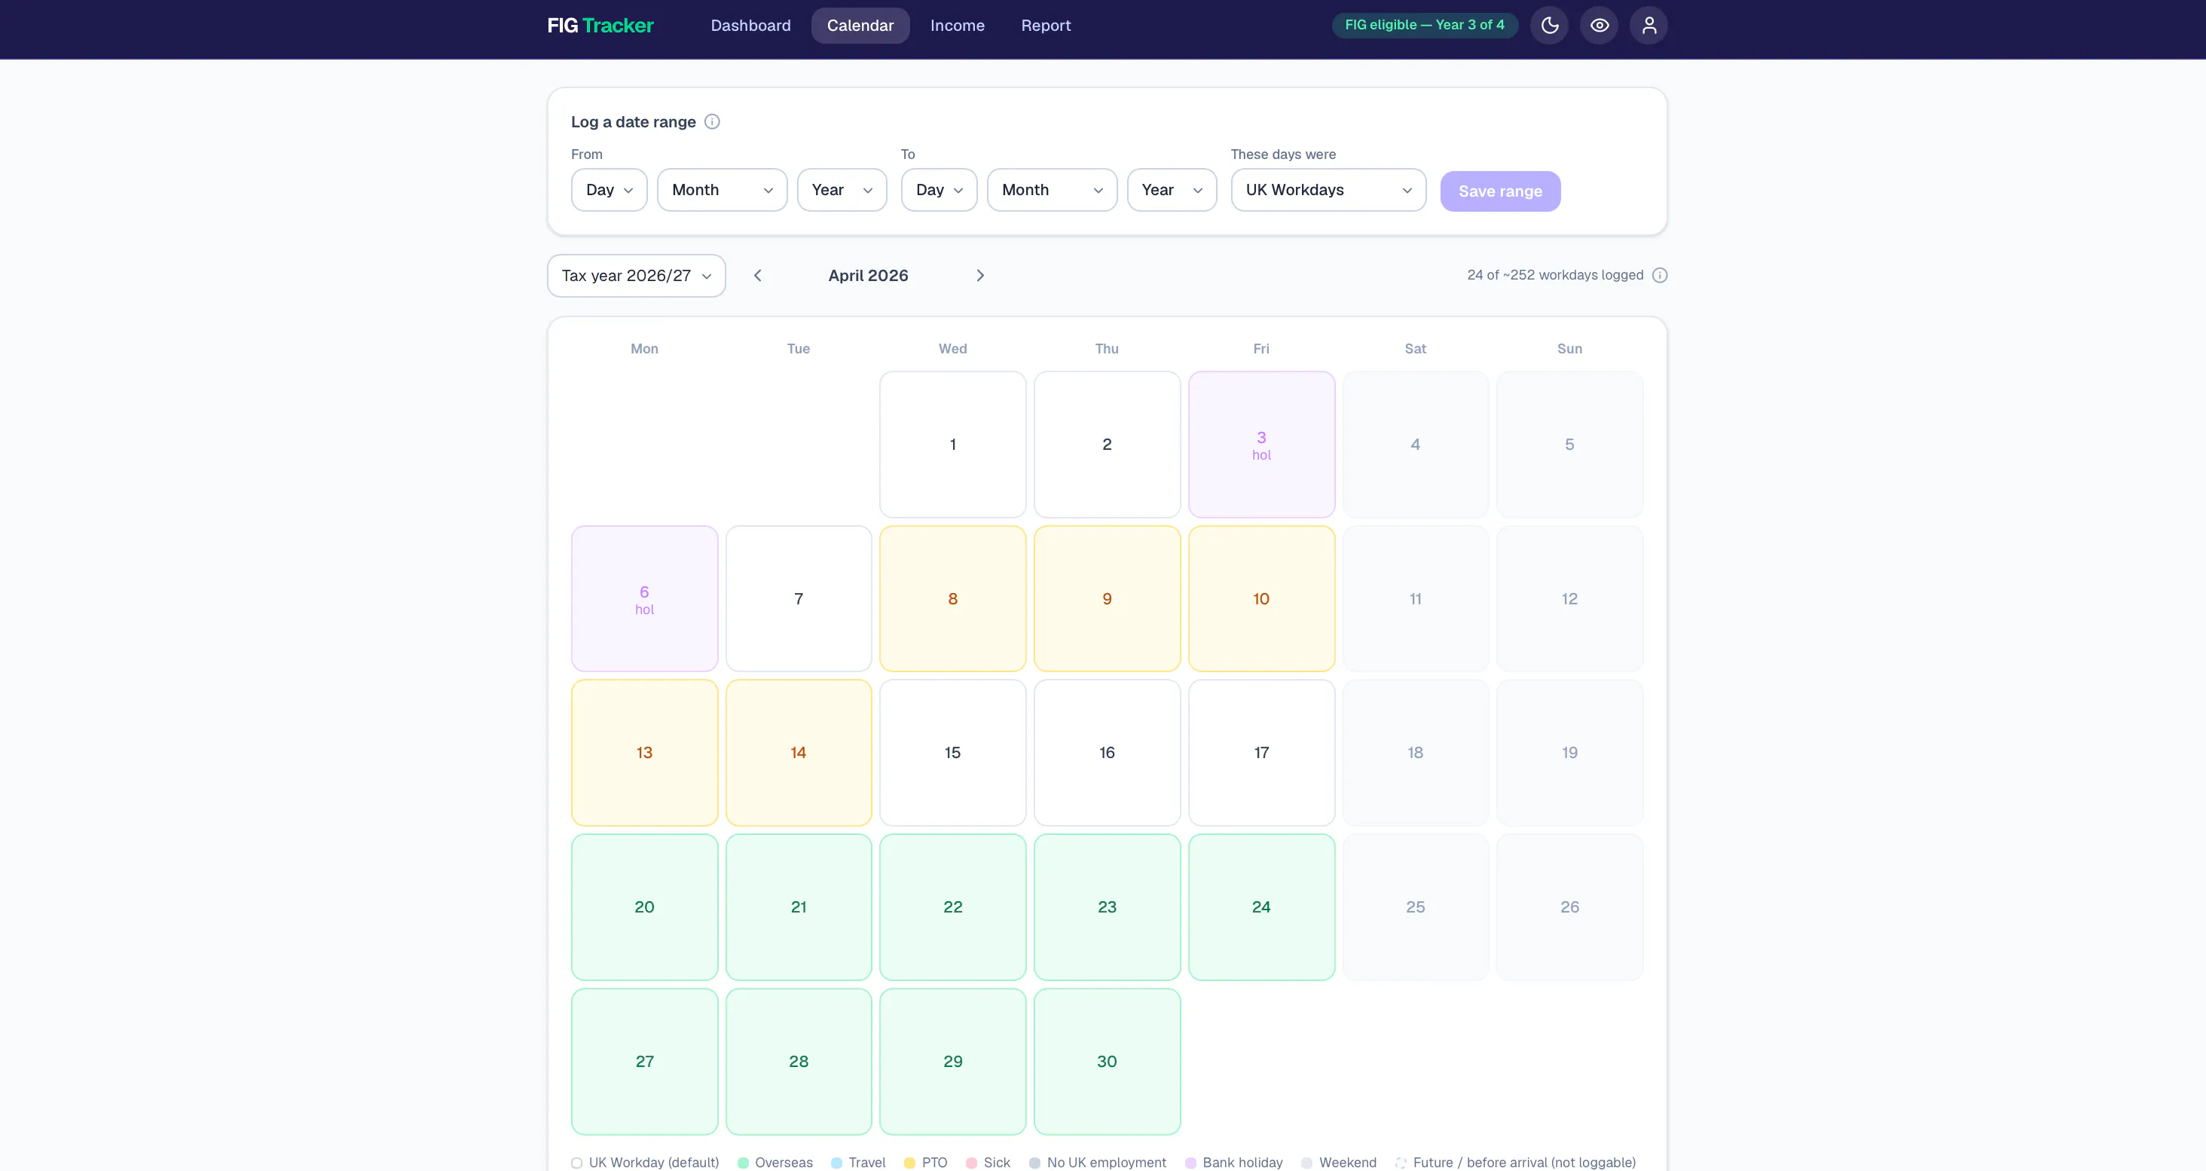Open the To Year dropdown
The height and width of the screenshot is (1171, 2206).
[1172, 190]
